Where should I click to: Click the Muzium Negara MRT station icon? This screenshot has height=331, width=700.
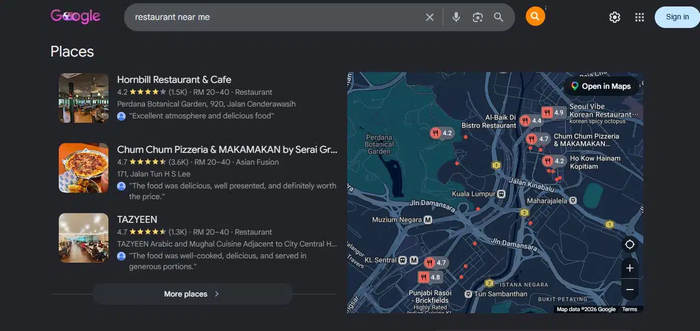pos(428,220)
